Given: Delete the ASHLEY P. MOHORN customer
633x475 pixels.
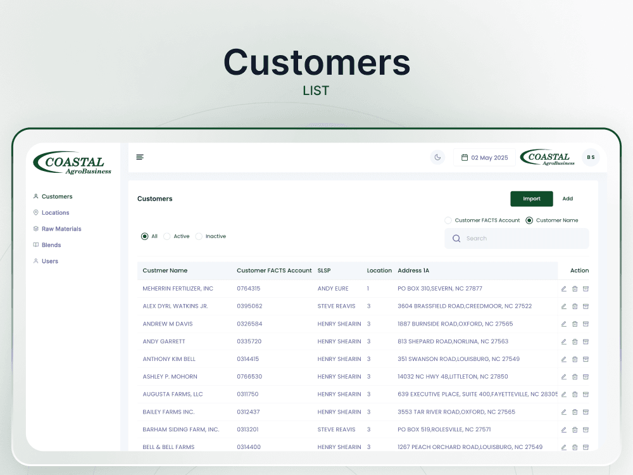Looking at the screenshot, I should coord(575,377).
